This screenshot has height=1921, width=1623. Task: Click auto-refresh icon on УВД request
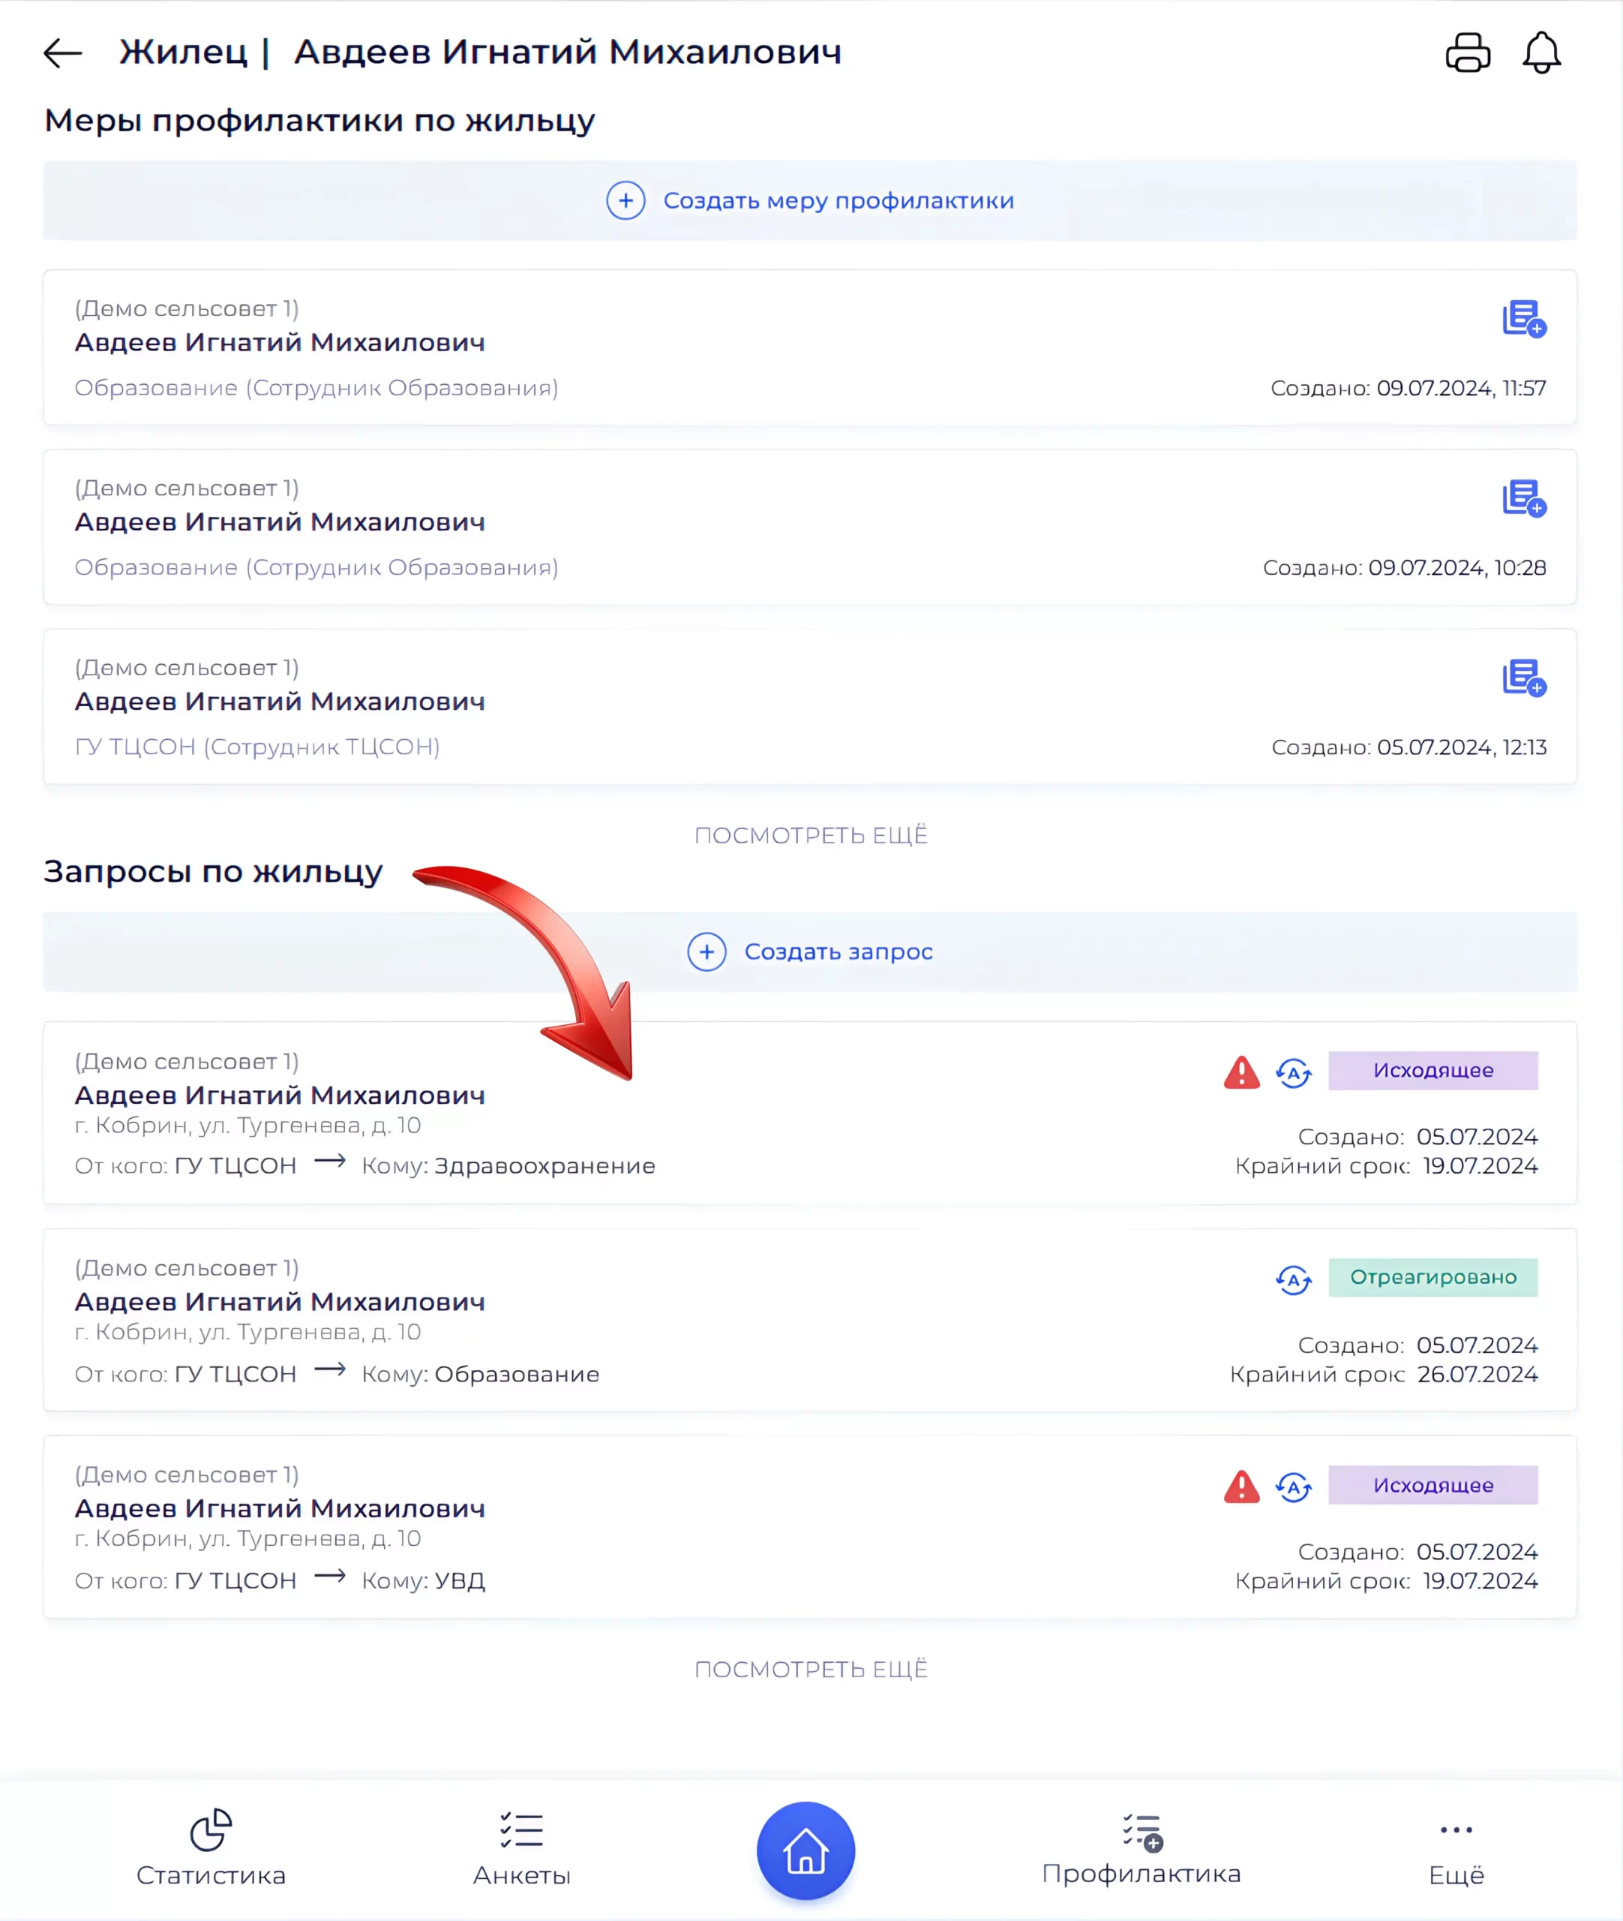click(1294, 1487)
